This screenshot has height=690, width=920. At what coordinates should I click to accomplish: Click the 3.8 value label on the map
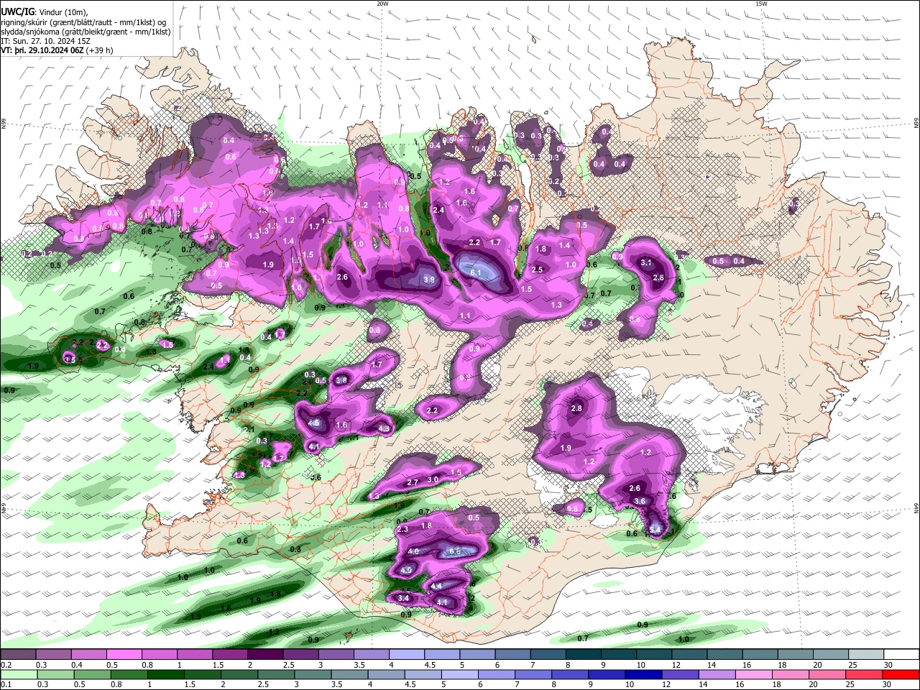(342, 380)
